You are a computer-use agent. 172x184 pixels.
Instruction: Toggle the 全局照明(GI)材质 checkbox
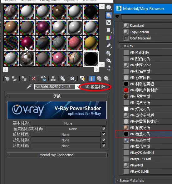(x=104, y=129)
